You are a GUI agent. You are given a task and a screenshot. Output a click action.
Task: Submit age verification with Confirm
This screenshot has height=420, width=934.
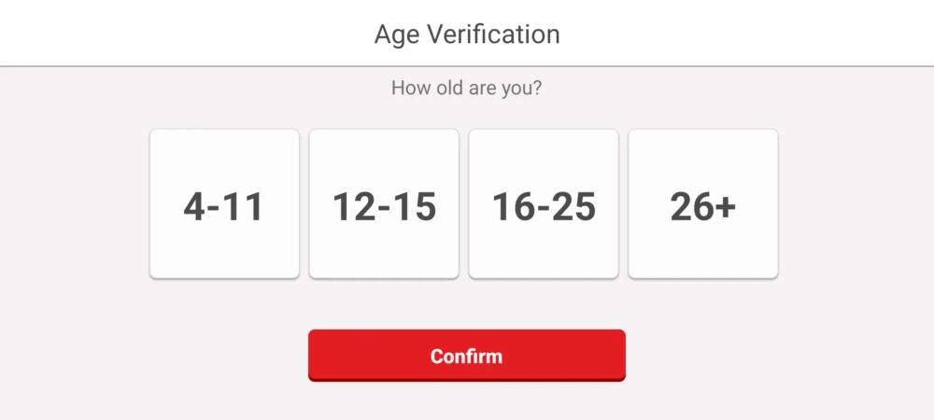[x=467, y=356]
